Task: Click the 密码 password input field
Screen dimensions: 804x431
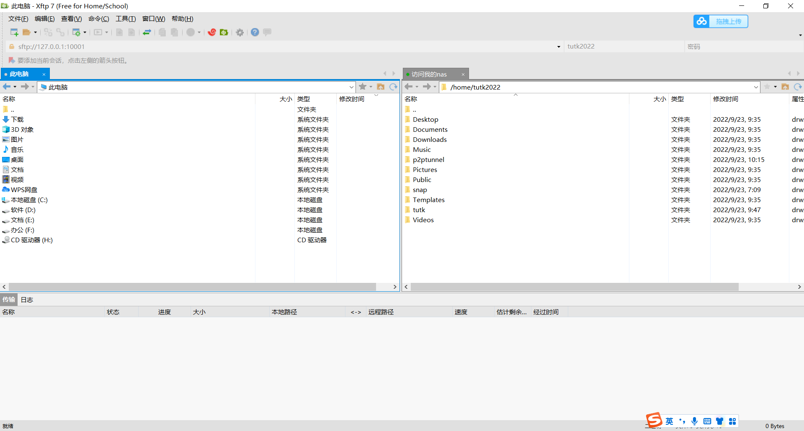Action: coord(743,46)
